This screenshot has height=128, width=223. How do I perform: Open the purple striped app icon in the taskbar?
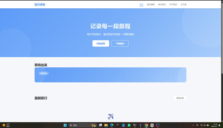pyautogui.click(x=141, y=125)
